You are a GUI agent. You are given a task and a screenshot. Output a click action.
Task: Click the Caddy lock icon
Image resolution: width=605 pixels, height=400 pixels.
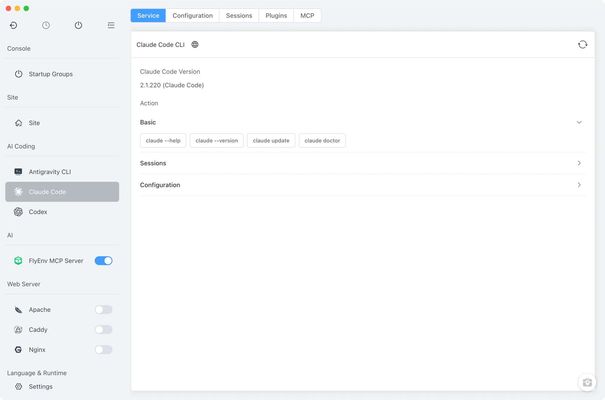pyautogui.click(x=18, y=329)
